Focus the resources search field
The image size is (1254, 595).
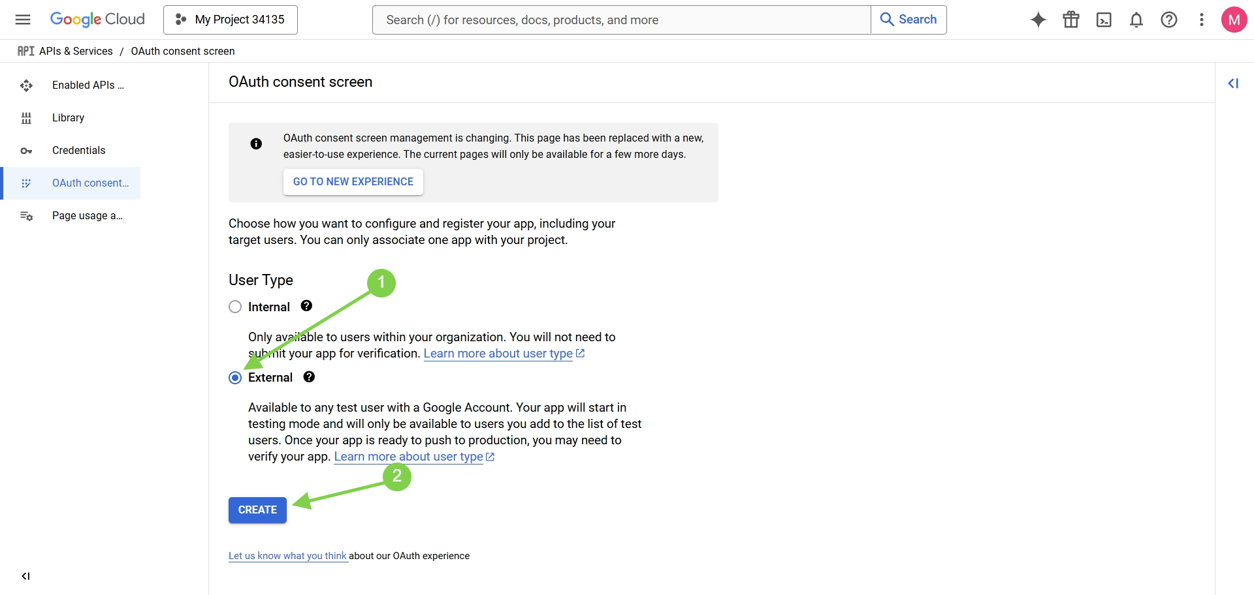pos(621,20)
